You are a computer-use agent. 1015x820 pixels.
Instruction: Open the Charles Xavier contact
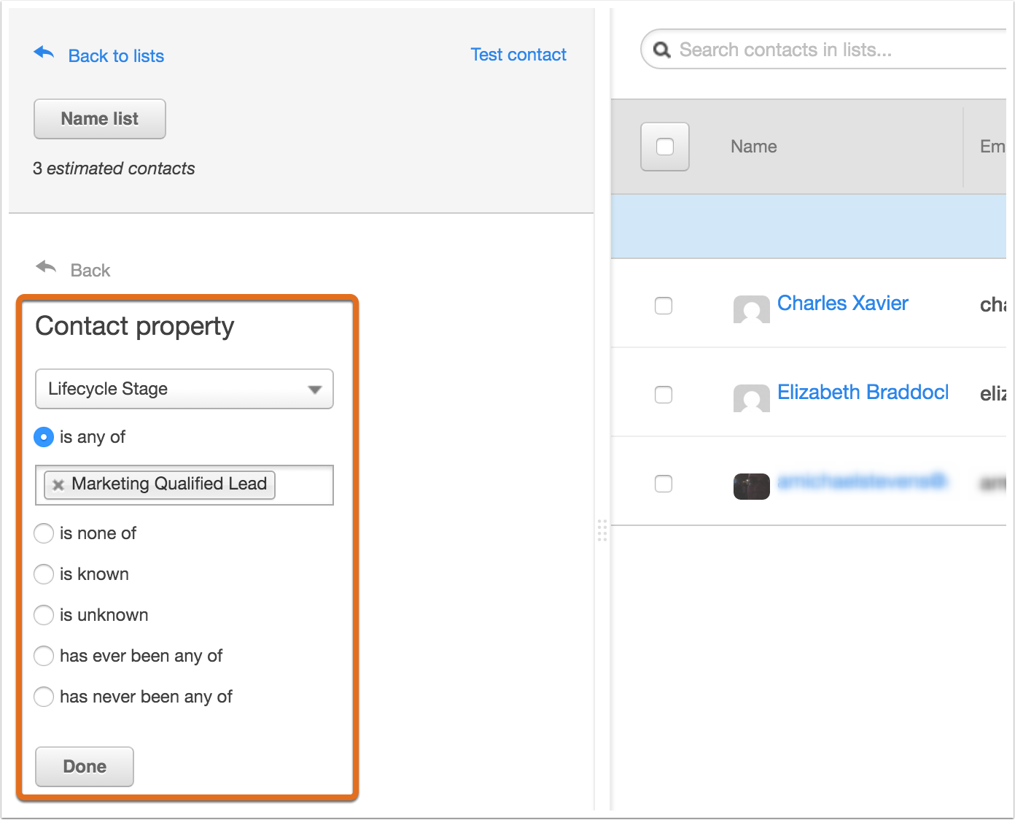pos(843,303)
